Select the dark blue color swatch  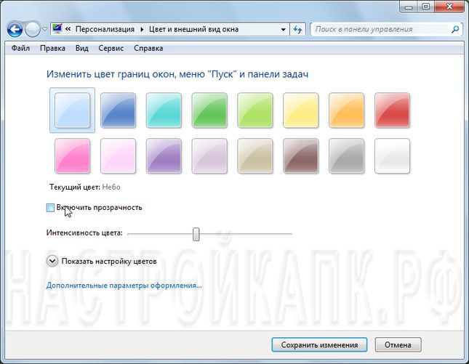118,110
